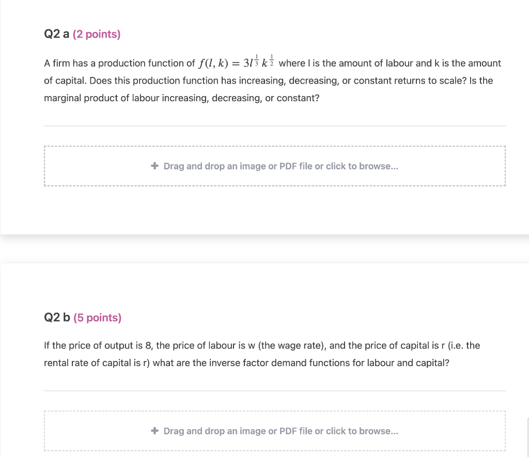
Task: Click the '(5 points)' label
Action: pyautogui.click(x=98, y=318)
